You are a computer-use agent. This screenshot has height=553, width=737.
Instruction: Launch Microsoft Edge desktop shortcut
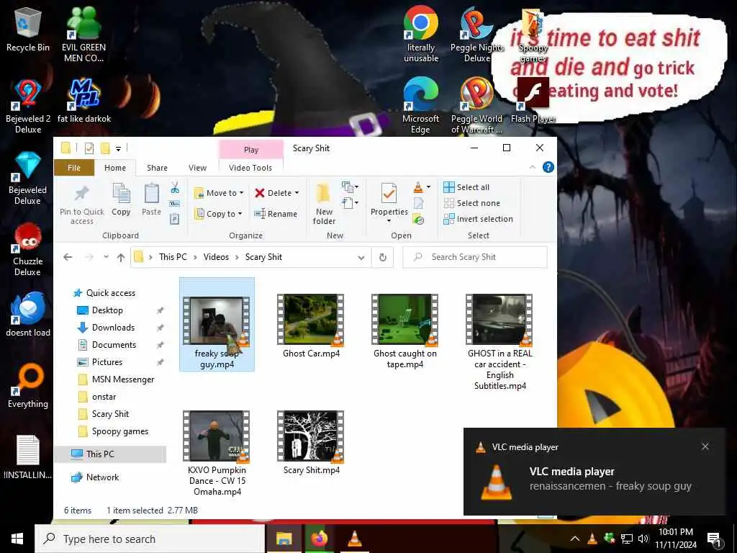pyautogui.click(x=420, y=106)
